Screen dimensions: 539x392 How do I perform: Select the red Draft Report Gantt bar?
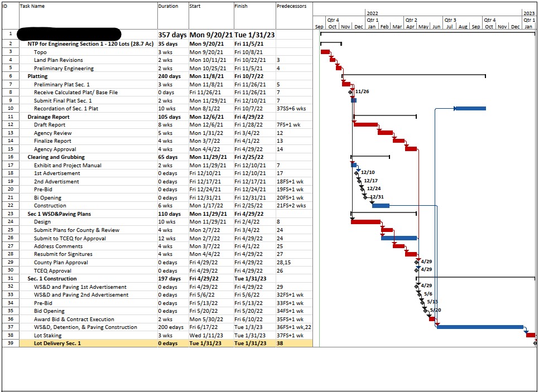[x=365, y=125]
